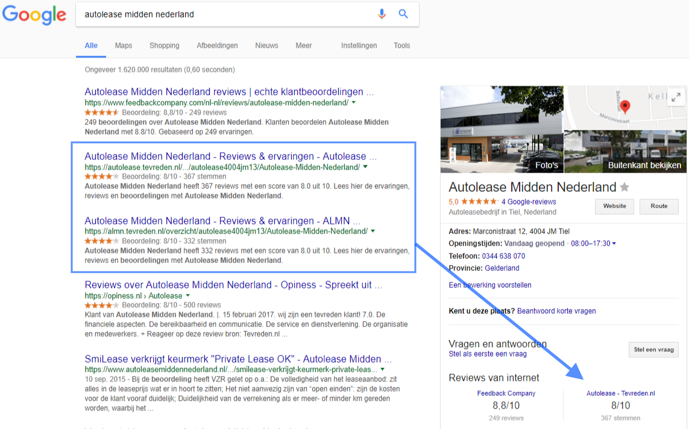The image size is (689, 429).
Task: Open the Tools option
Action: (x=401, y=45)
